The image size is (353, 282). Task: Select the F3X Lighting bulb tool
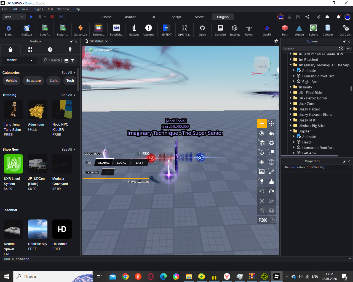tap(262, 181)
